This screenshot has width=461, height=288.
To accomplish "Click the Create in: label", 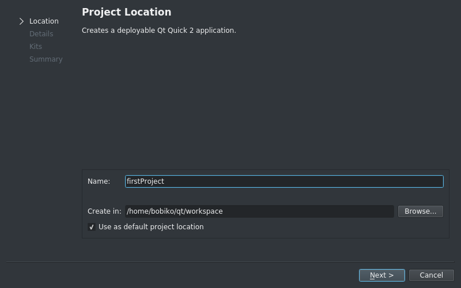I will (x=104, y=211).
